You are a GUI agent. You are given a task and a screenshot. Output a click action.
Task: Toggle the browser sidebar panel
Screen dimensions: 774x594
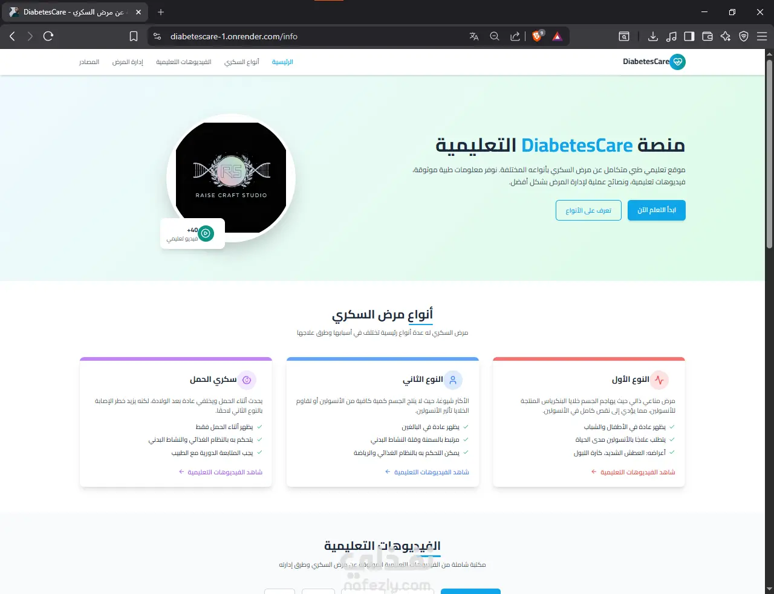click(x=689, y=36)
